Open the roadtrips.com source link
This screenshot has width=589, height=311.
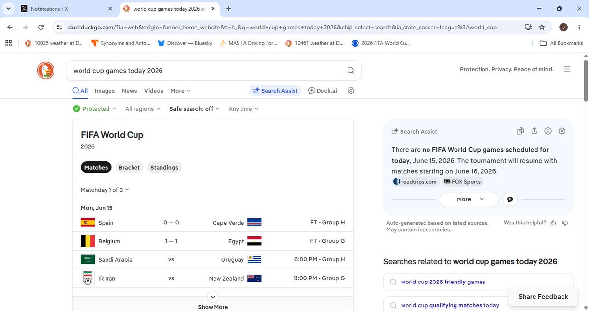416,182
